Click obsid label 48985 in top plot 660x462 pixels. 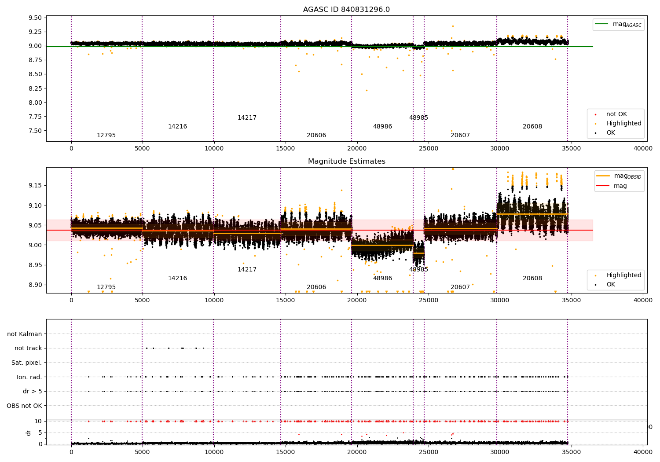[x=418, y=118]
